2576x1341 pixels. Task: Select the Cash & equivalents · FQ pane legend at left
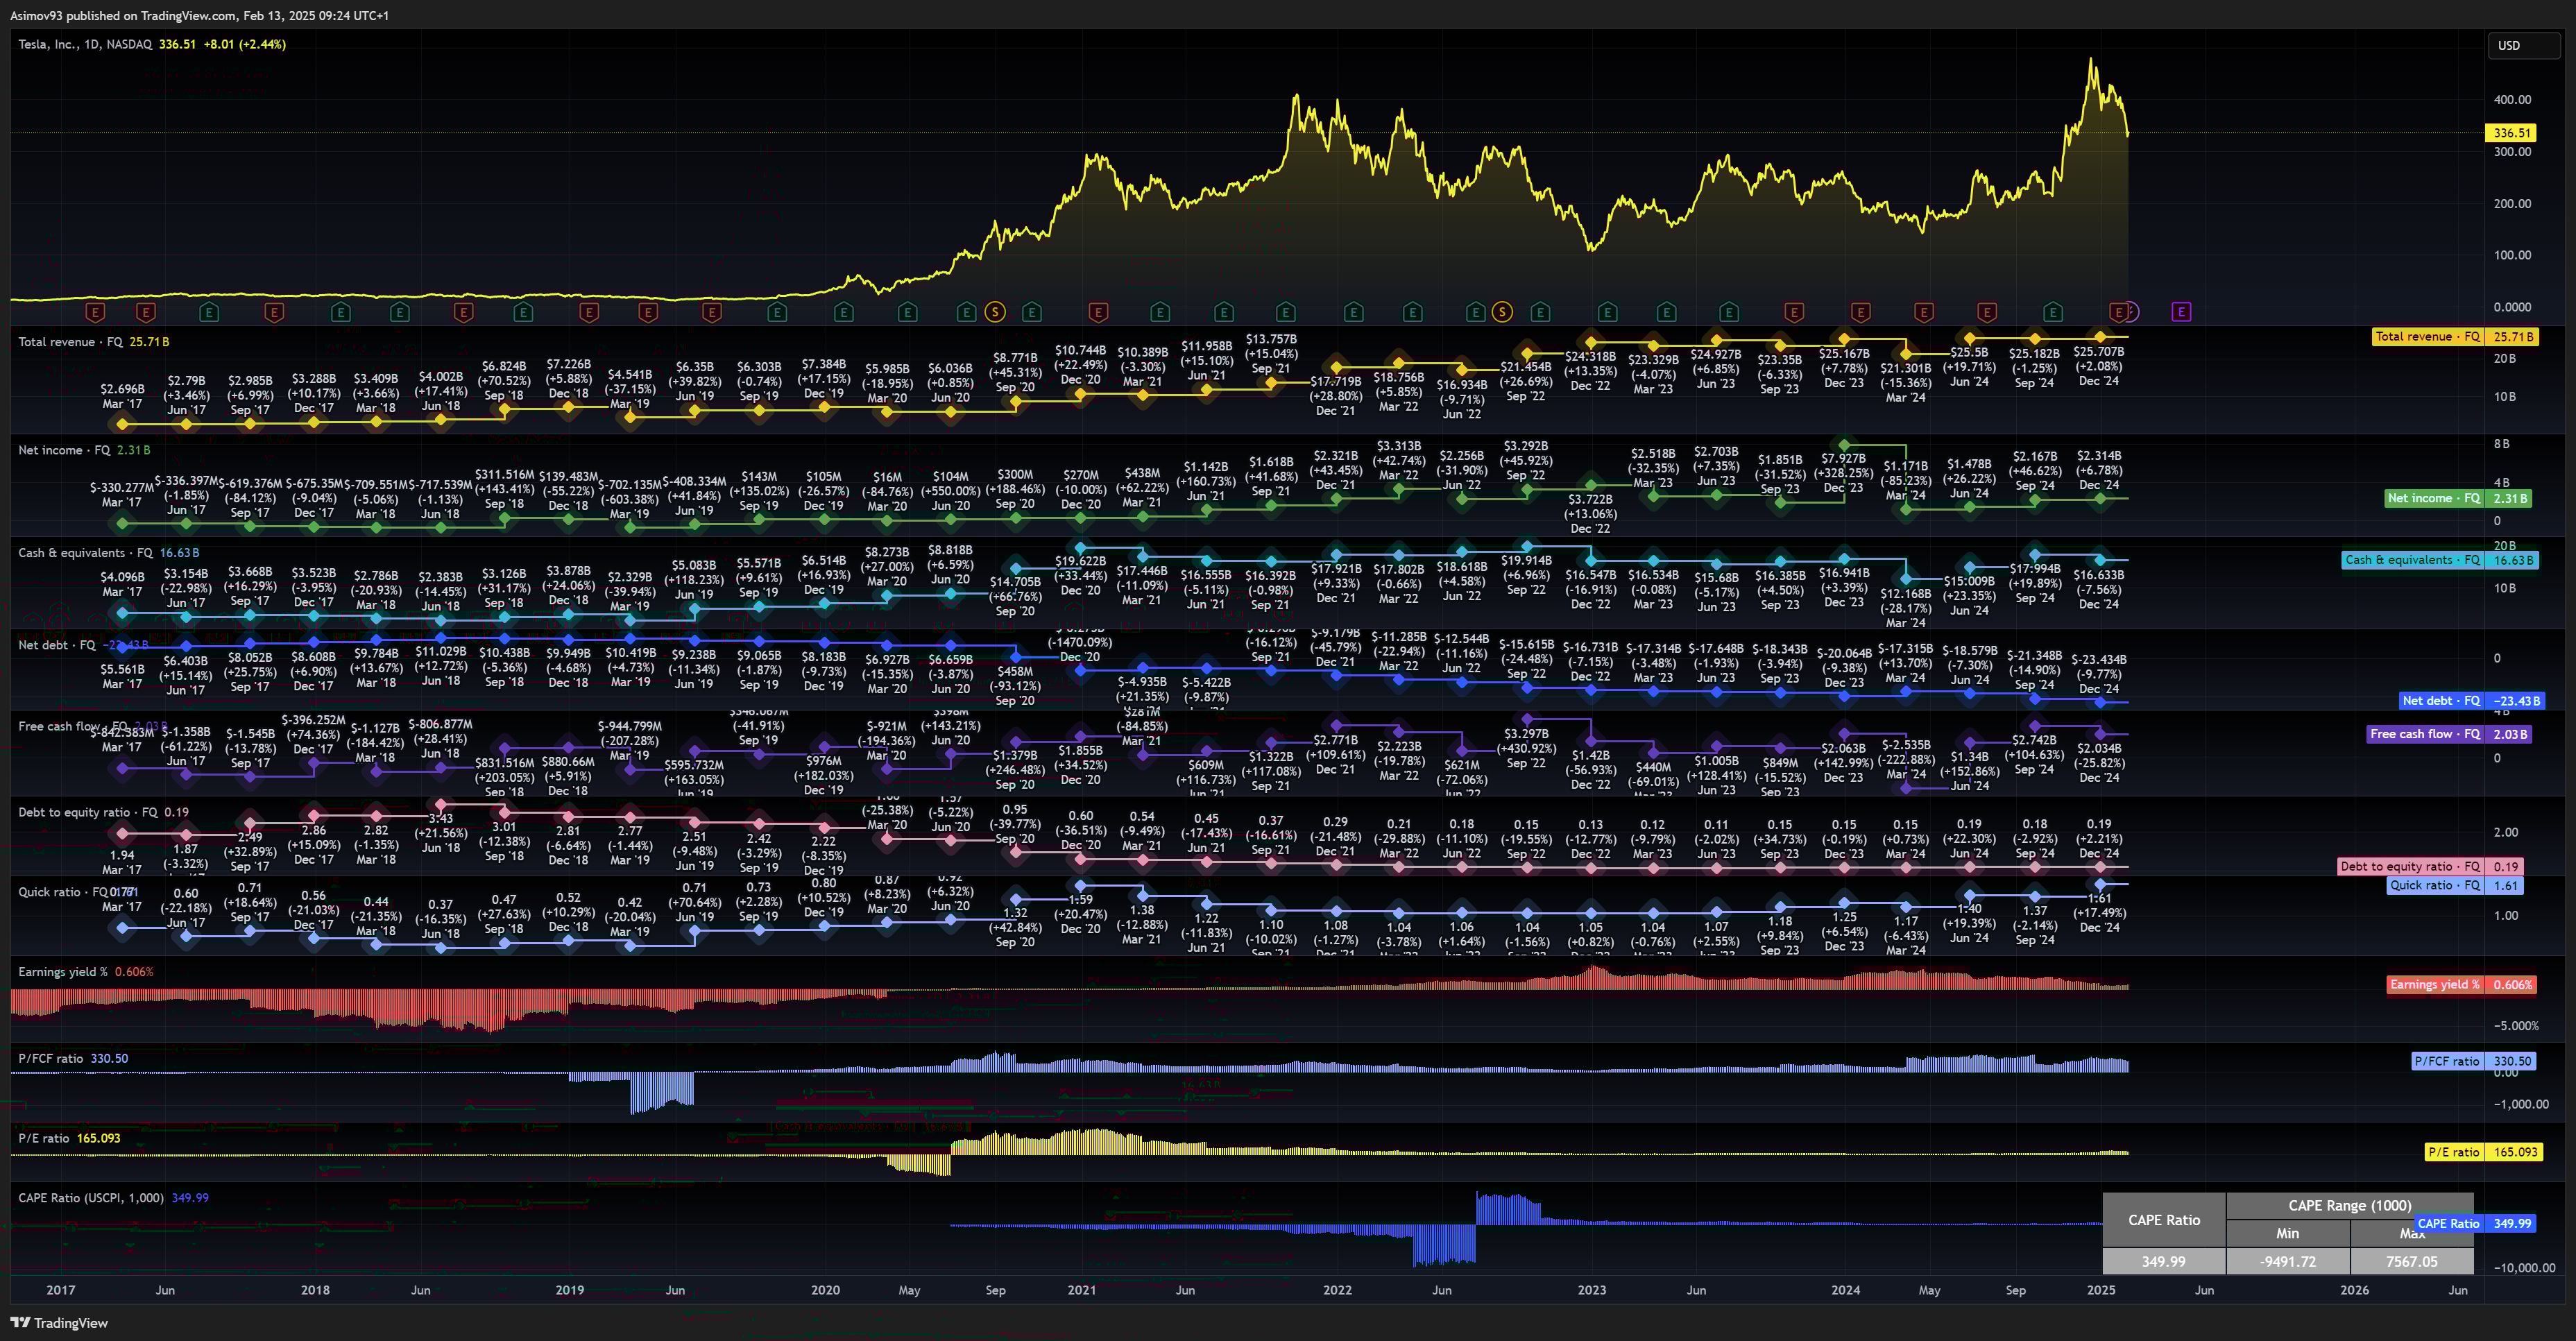[x=85, y=552]
